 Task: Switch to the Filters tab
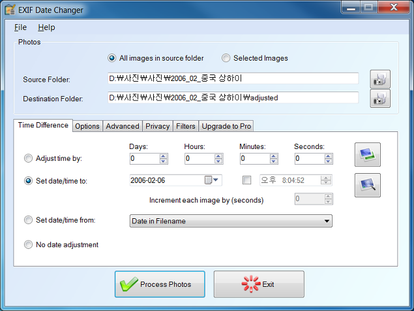[186, 126]
